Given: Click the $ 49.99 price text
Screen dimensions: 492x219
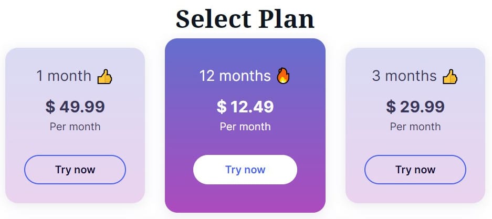Looking at the screenshot, I should (75, 107).
